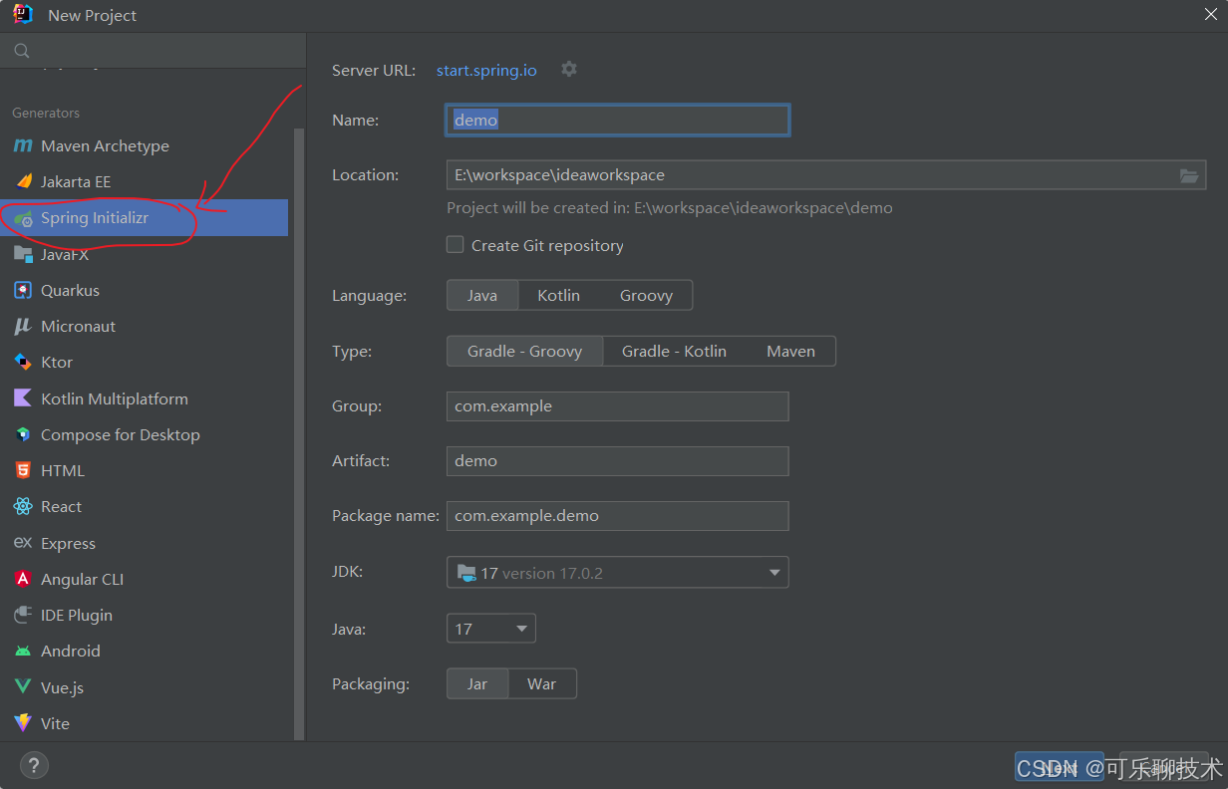Select the Micronaut generator label
1228x789 pixels.
[79, 326]
